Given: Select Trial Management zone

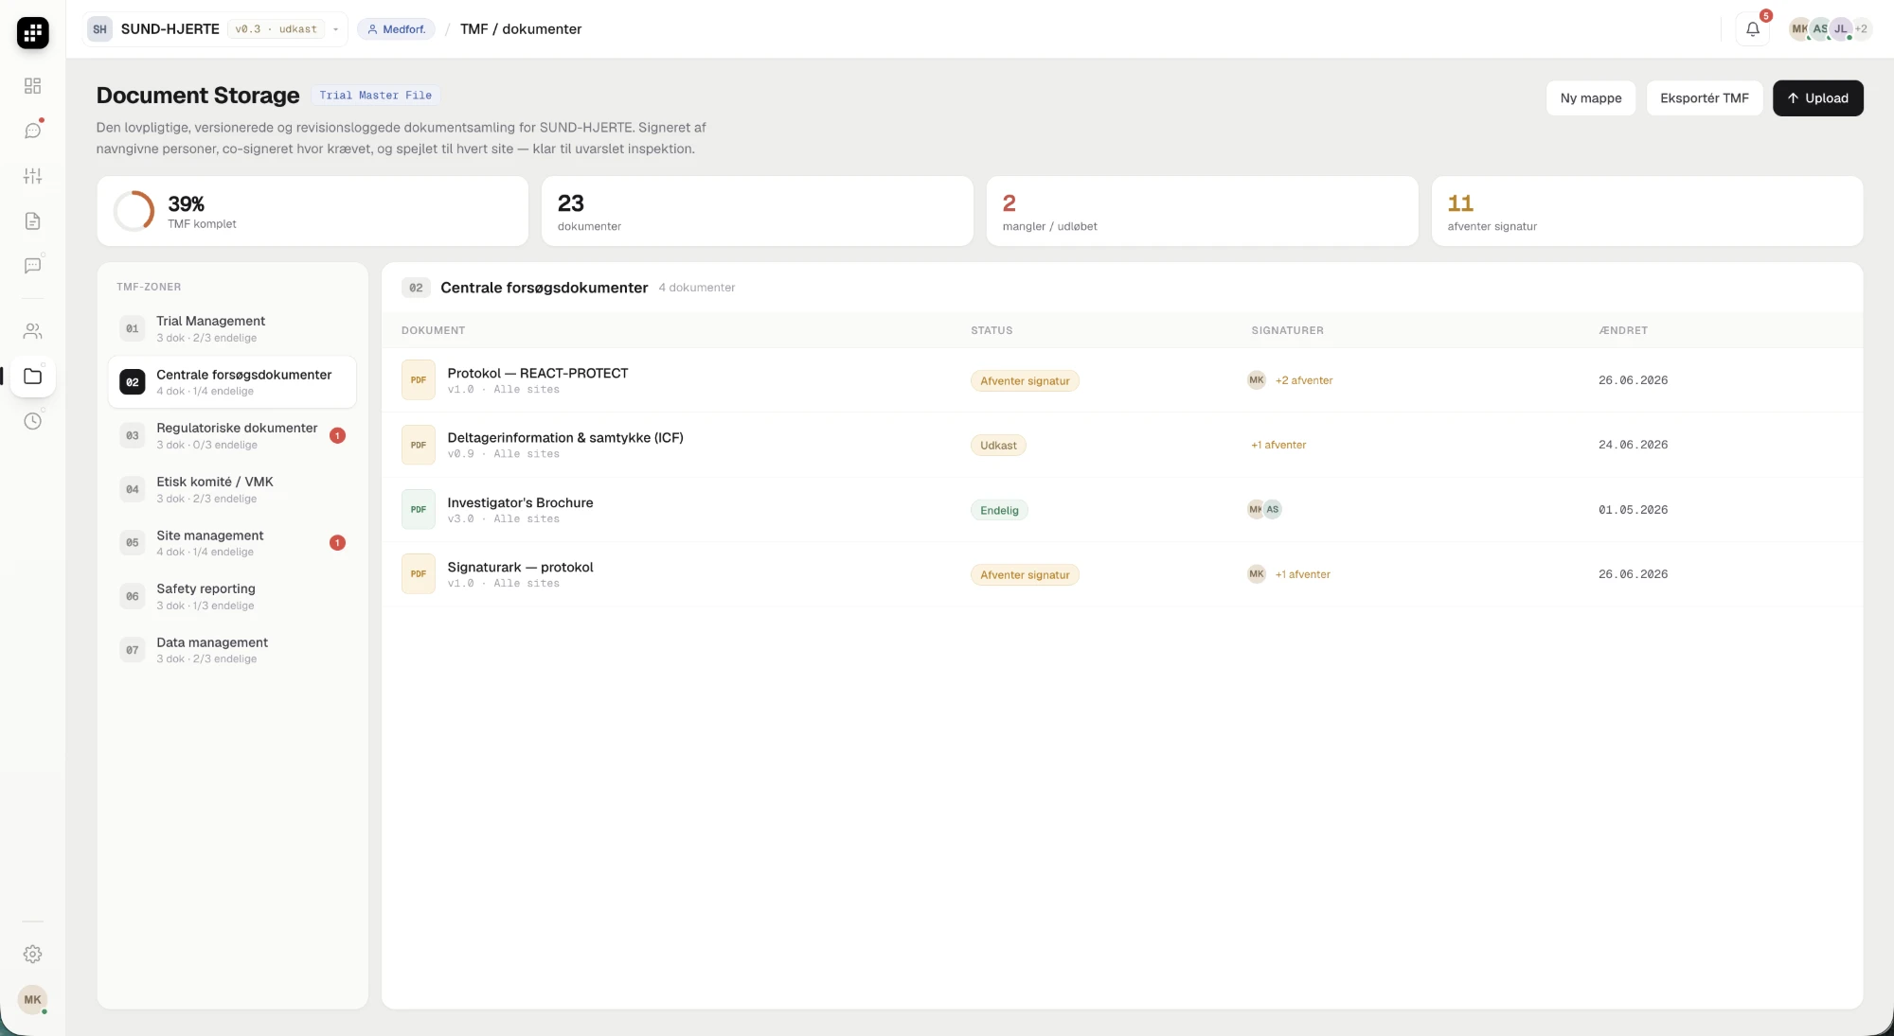Looking at the screenshot, I should [x=232, y=328].
